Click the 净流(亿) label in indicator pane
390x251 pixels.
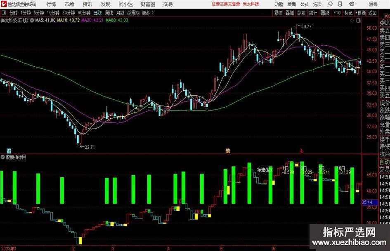[x=265, y=170]
